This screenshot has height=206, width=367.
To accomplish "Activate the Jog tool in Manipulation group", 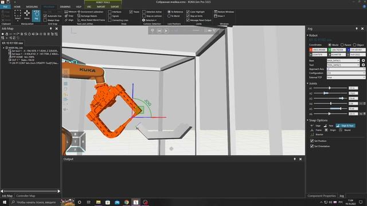I will coord(36,15).
